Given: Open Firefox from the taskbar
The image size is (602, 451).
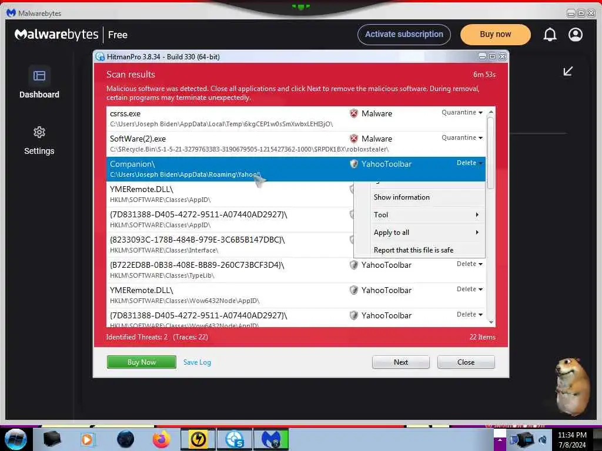Looking at the screenshot, I should click(x=161, y=439).
